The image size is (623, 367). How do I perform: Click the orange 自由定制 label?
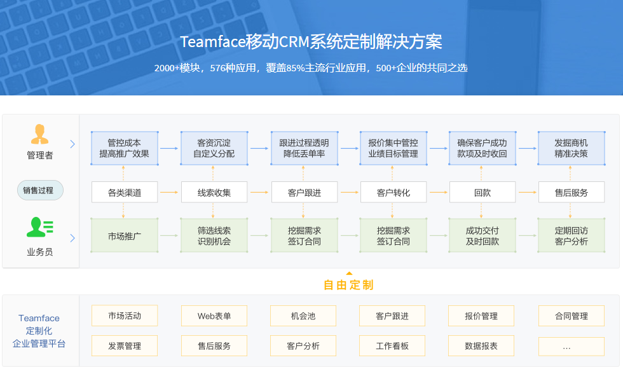(349, 285)
